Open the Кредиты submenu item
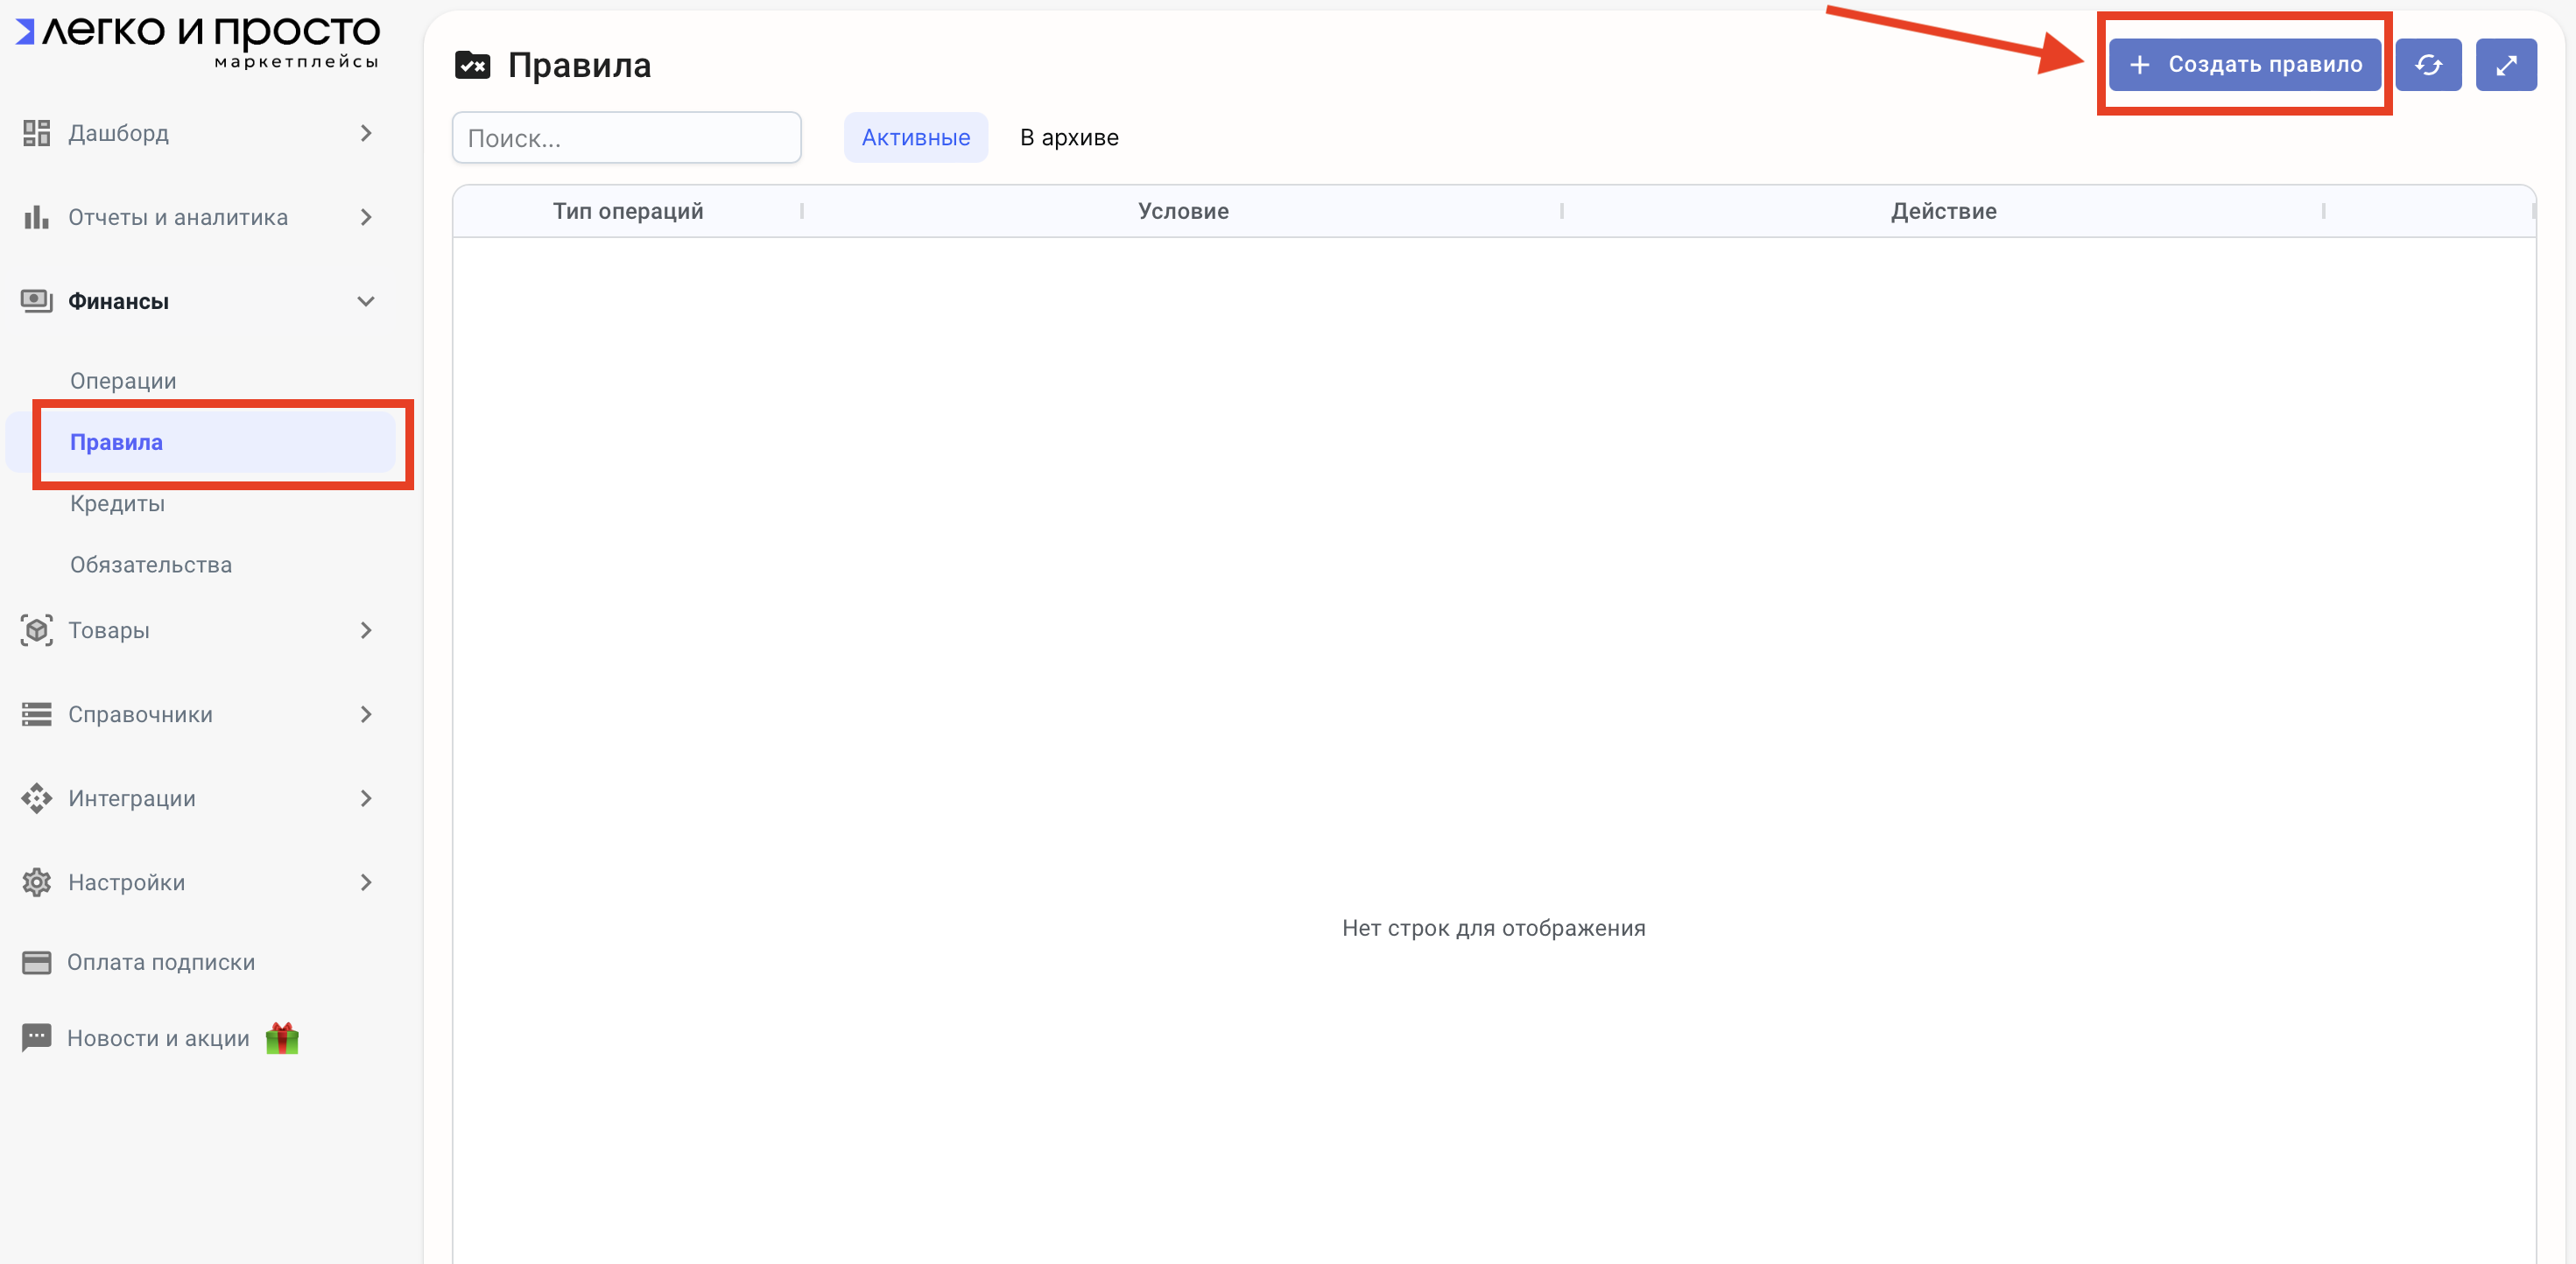Image resolution: width=2576 pixels, height=1264 pixels. (x=117, y=504)
